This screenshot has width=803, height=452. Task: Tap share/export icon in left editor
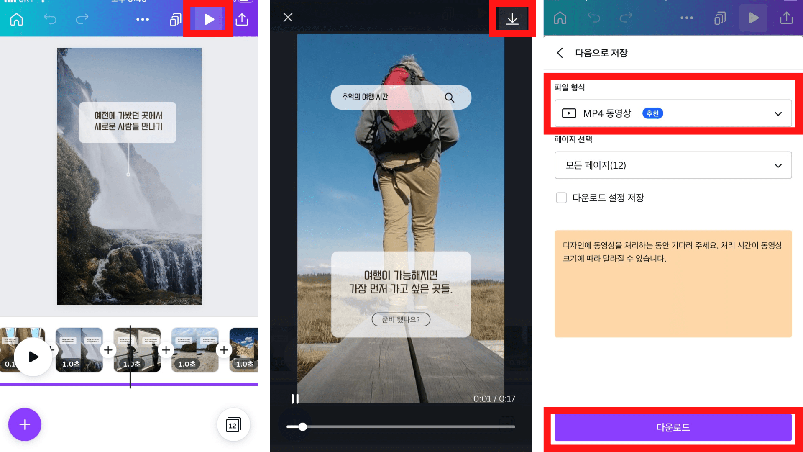(x=242, y=19)
